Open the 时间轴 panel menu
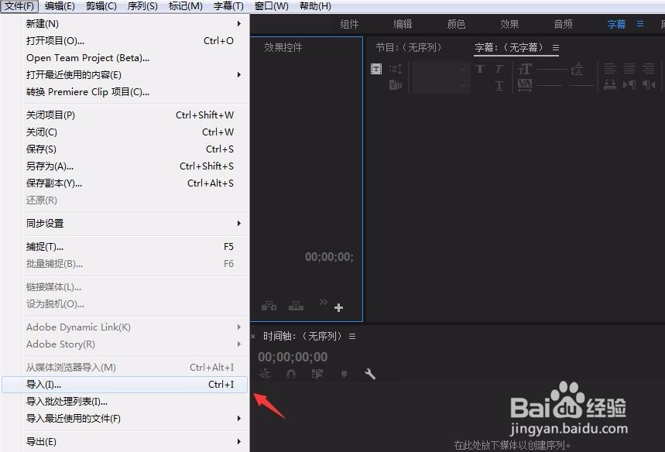665x452 pixels. point(352,336)
